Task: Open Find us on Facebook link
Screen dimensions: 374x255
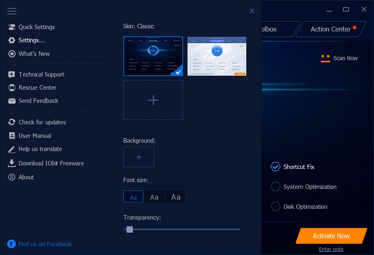Action: pos(45,244)
